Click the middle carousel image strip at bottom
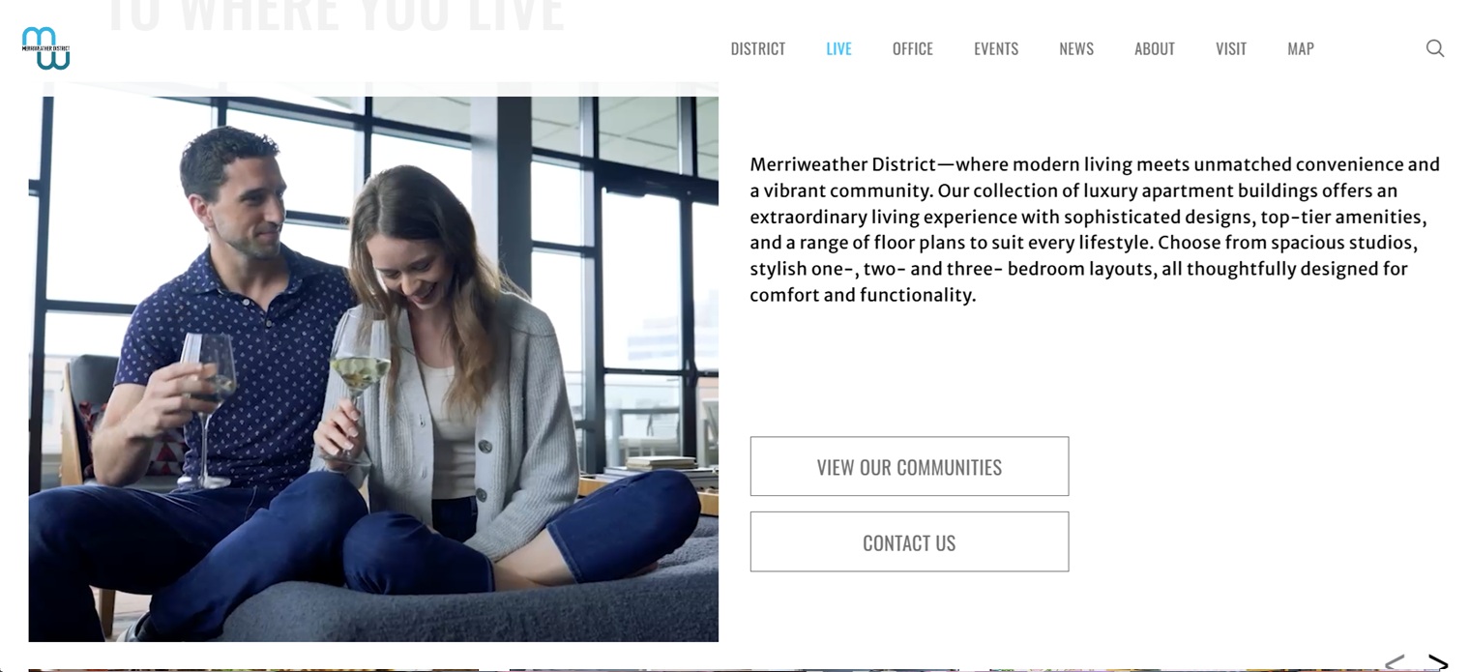 [734, 669]
